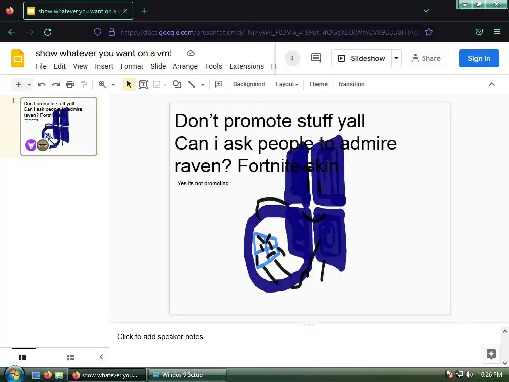Choose the select cursor tool

[x=129, y=84]
